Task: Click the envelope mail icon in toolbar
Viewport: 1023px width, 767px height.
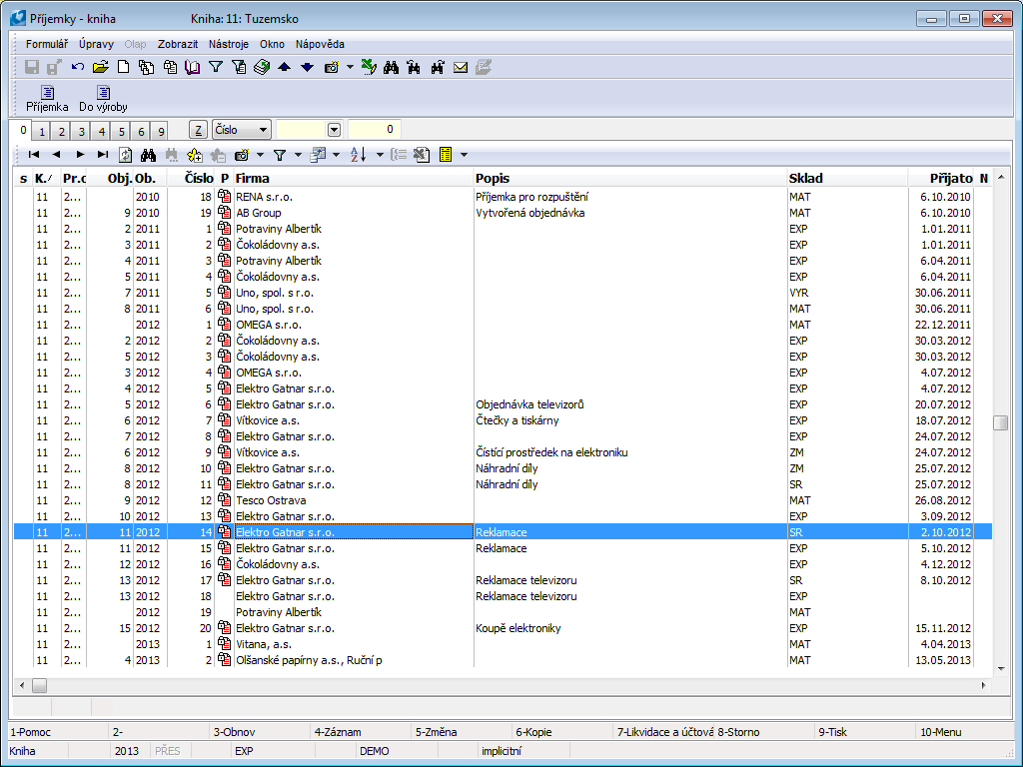Action: pyautogui.click(x=461, y=68)
